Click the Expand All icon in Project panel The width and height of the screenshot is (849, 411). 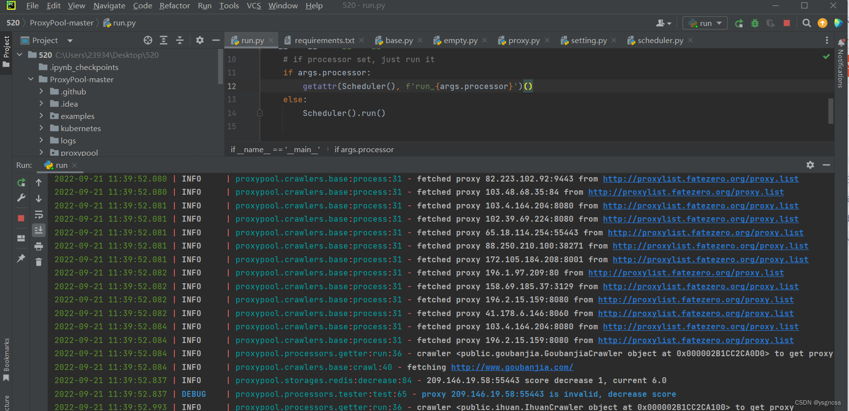[x=164, y=40]
